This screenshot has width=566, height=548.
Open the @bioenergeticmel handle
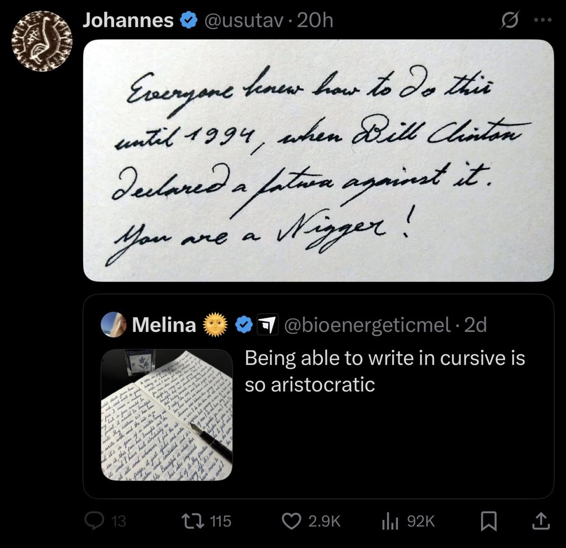pos(366,324)
